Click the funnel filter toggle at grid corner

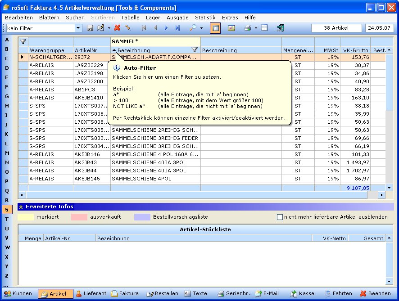coord(23,41)
